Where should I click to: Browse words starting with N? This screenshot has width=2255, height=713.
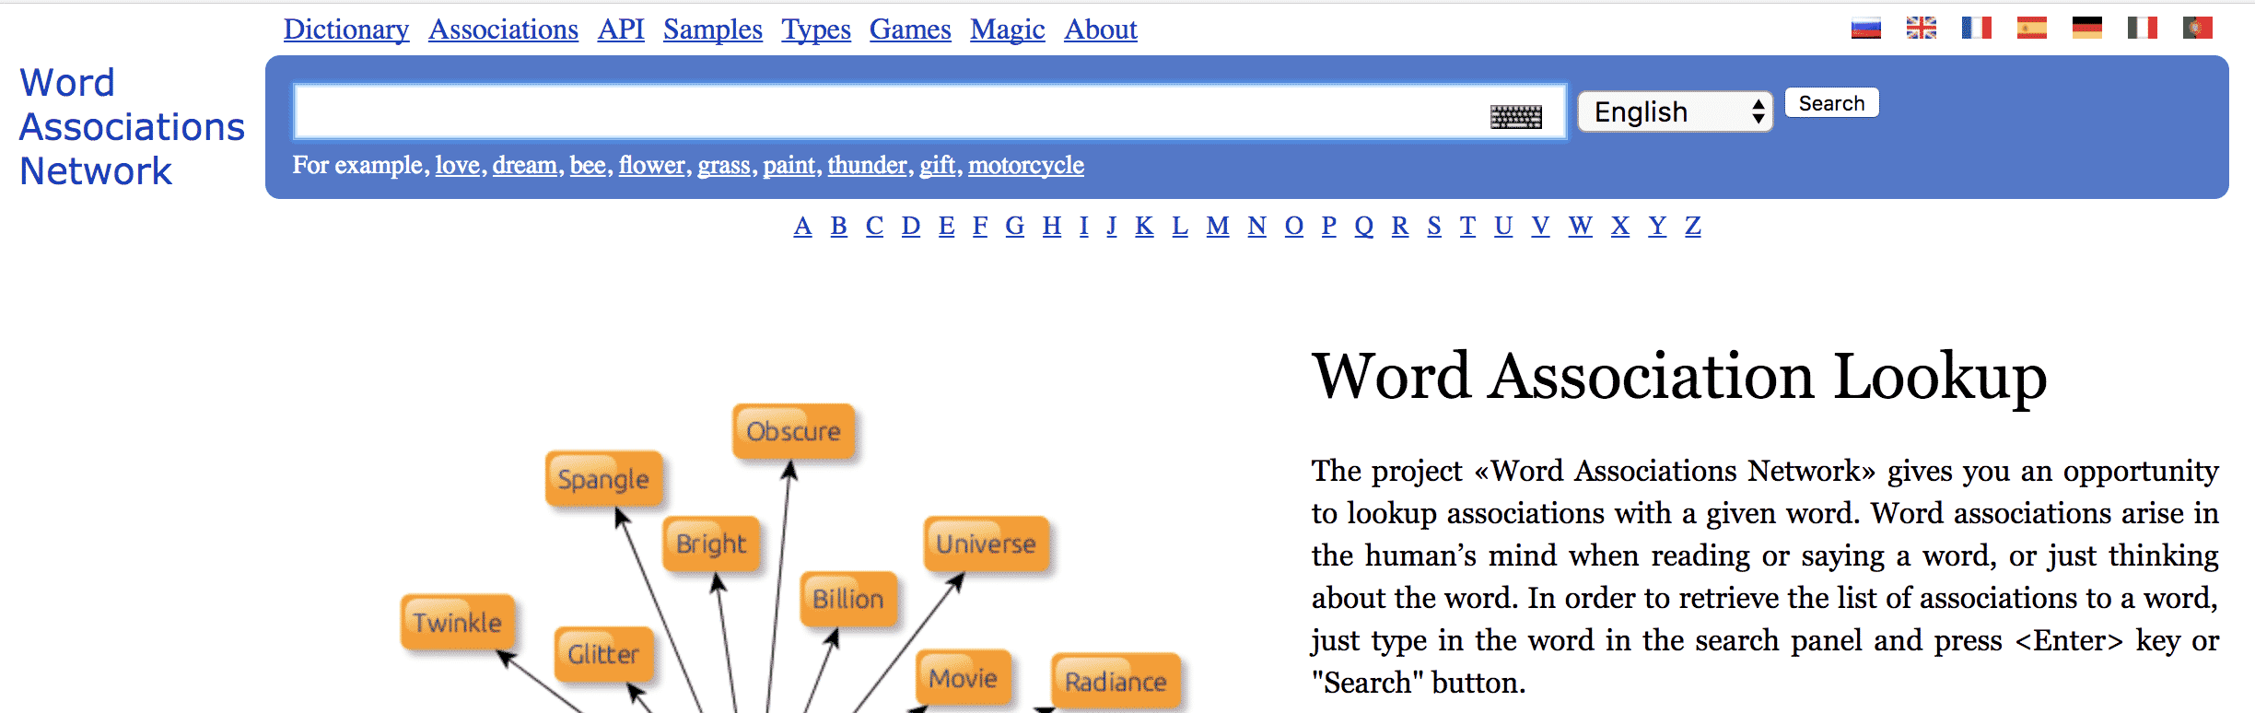coord(1257,226)
